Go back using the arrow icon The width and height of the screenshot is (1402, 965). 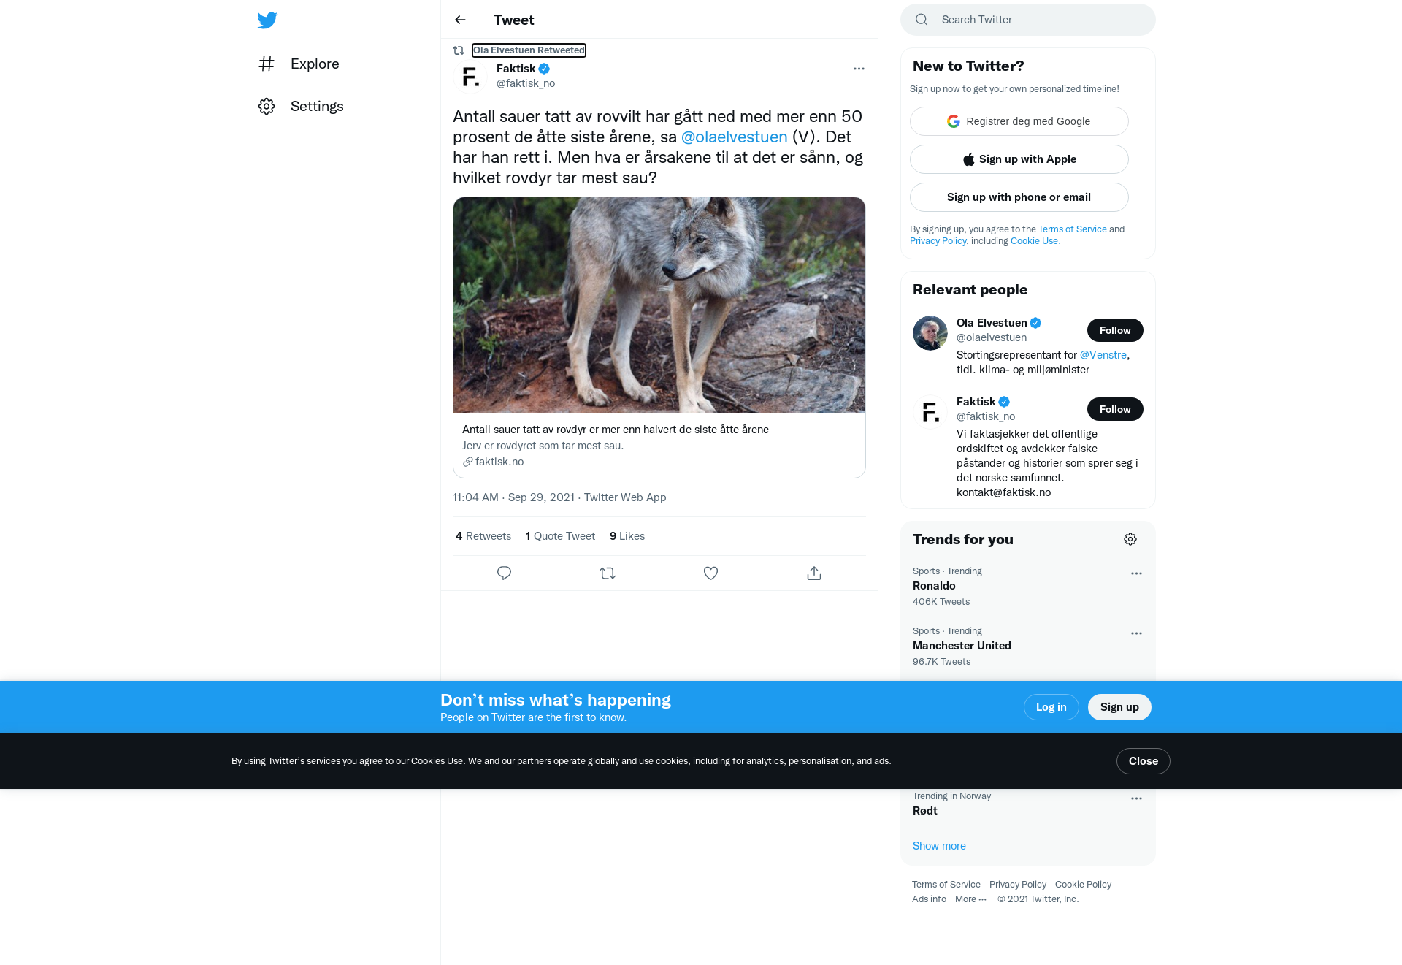[x=460, y=20]
